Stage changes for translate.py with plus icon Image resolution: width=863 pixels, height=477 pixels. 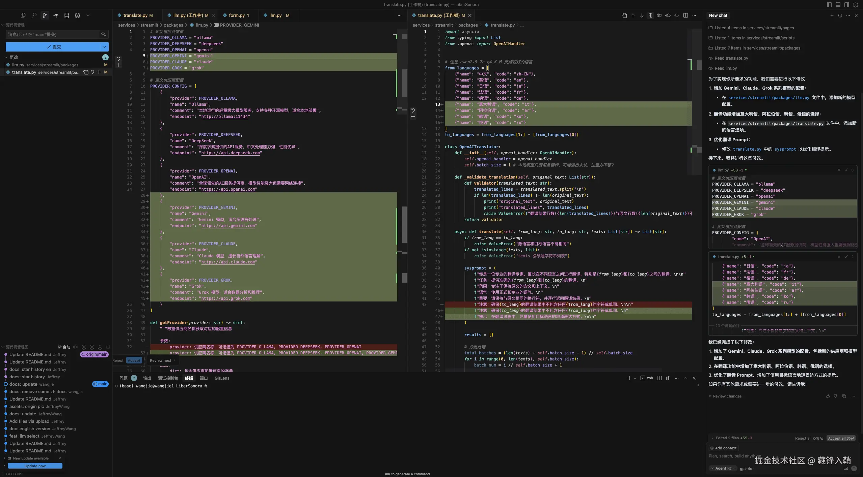point(99,72)
